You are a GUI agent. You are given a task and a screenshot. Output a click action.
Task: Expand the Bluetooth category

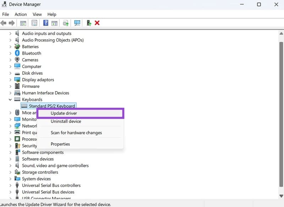[x=10, y=53]
